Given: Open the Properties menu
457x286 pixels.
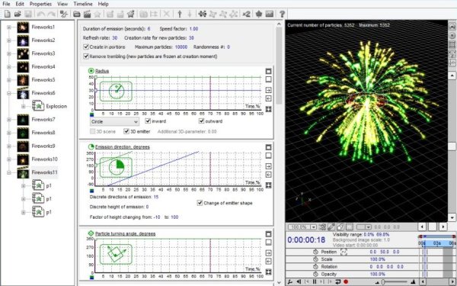Looking at the screenshot, I should (40, 4).
